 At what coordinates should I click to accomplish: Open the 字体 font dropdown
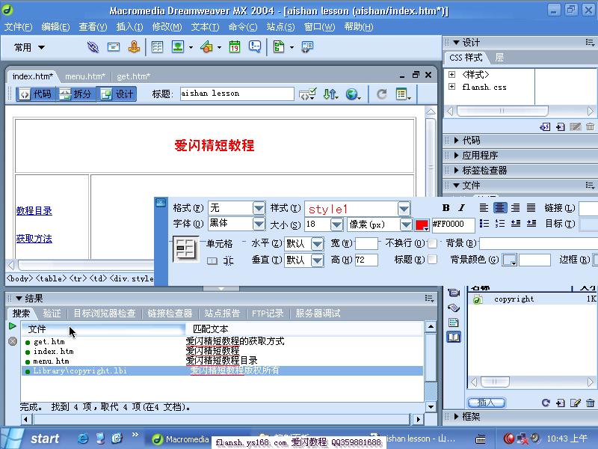[x=259, y=224]
